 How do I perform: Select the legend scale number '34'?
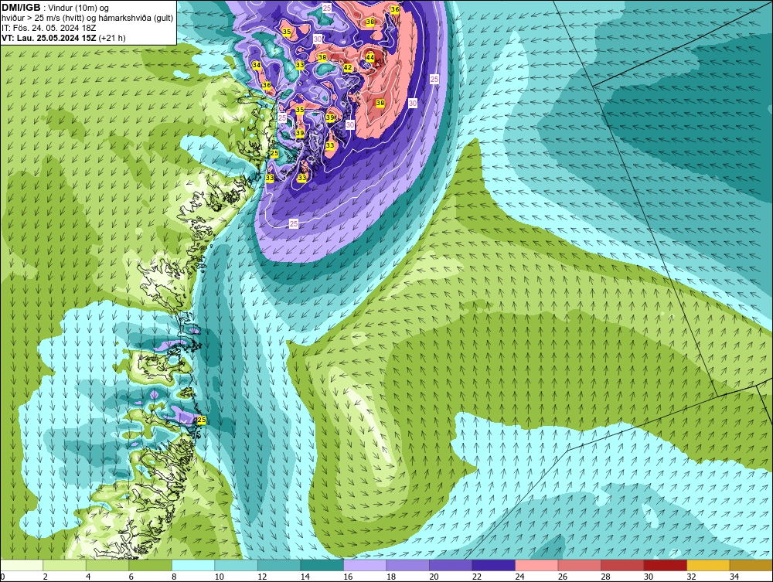[734, 577]
